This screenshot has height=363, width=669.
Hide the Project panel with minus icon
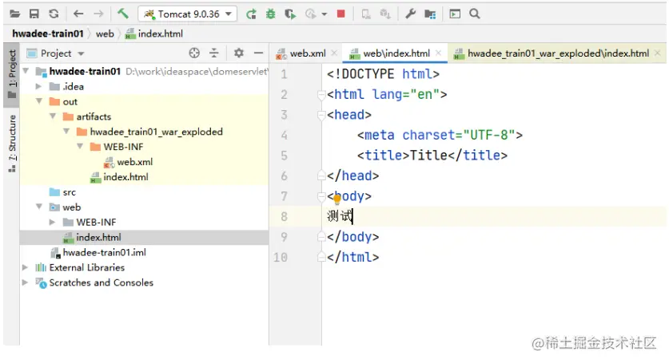click(258, 53)
